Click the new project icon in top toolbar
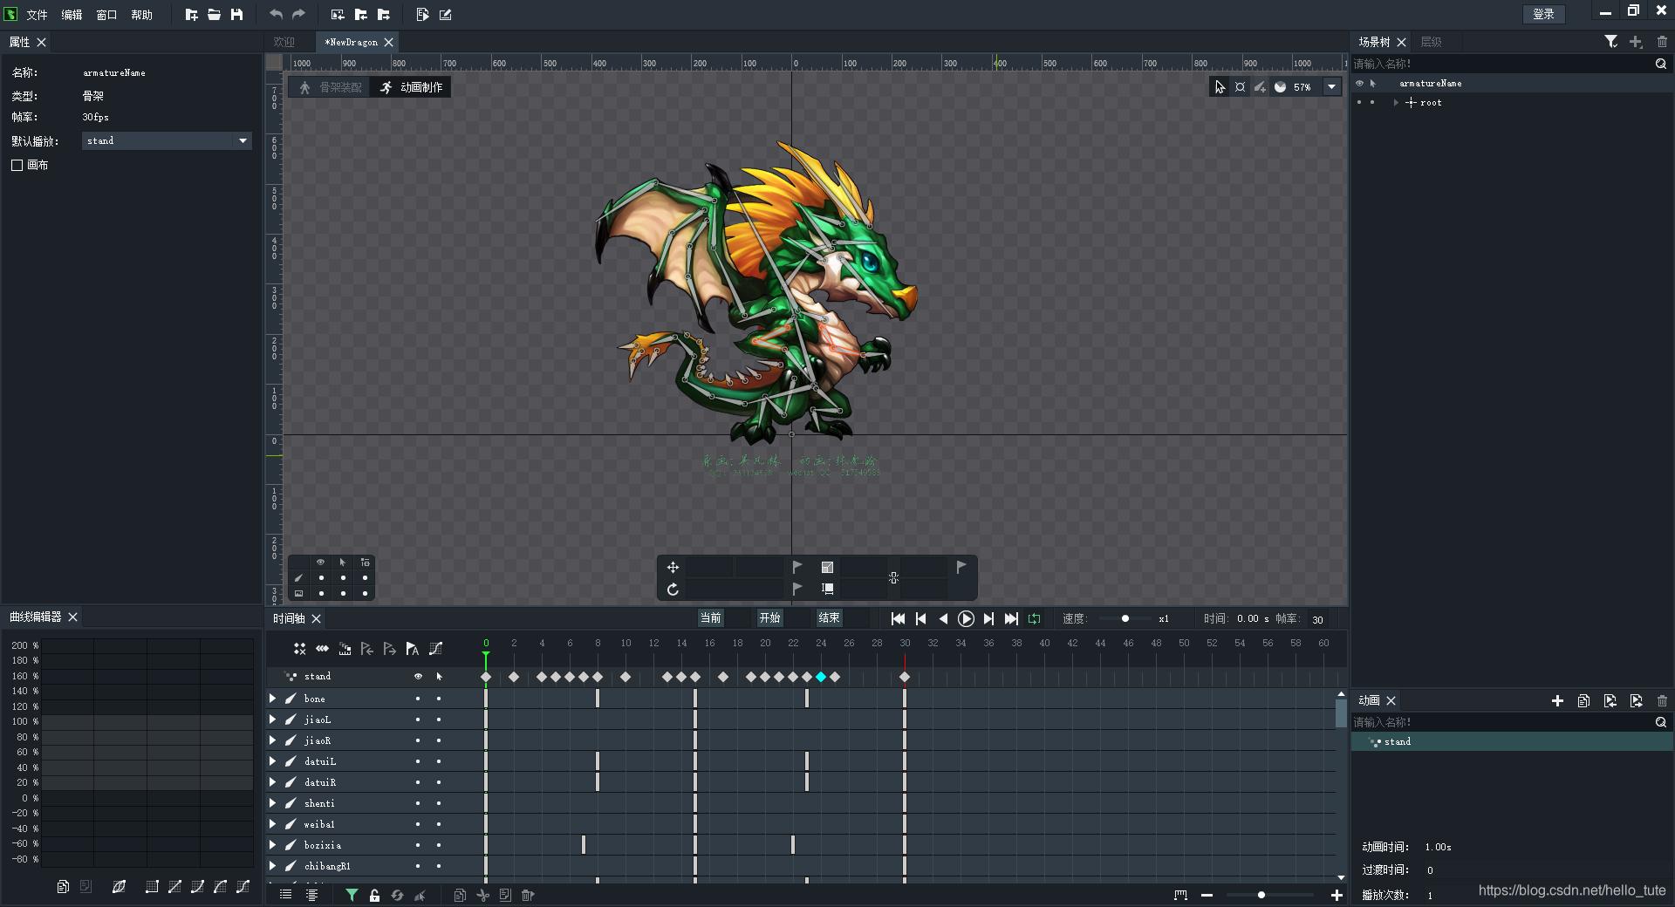1675x907 pixels. [x=191, y=15]
